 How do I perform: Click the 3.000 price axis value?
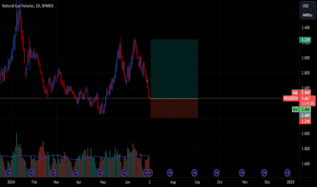pyautogui.click(x=305, y=58)
